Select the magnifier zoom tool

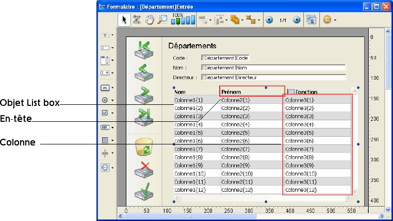(x=162, y=20)
